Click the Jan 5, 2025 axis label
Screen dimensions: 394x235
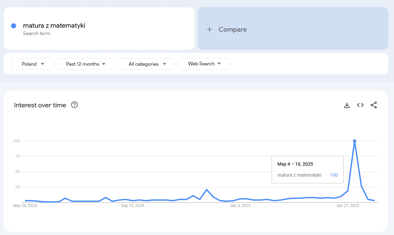(x=240, y=206)
